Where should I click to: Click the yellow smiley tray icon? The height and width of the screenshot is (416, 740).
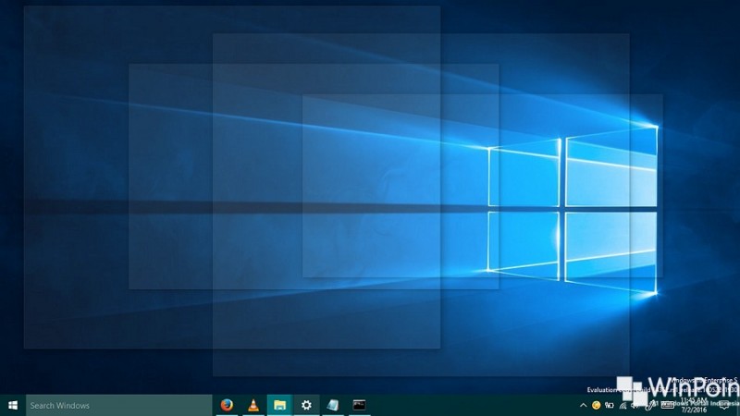pos(596,405)
